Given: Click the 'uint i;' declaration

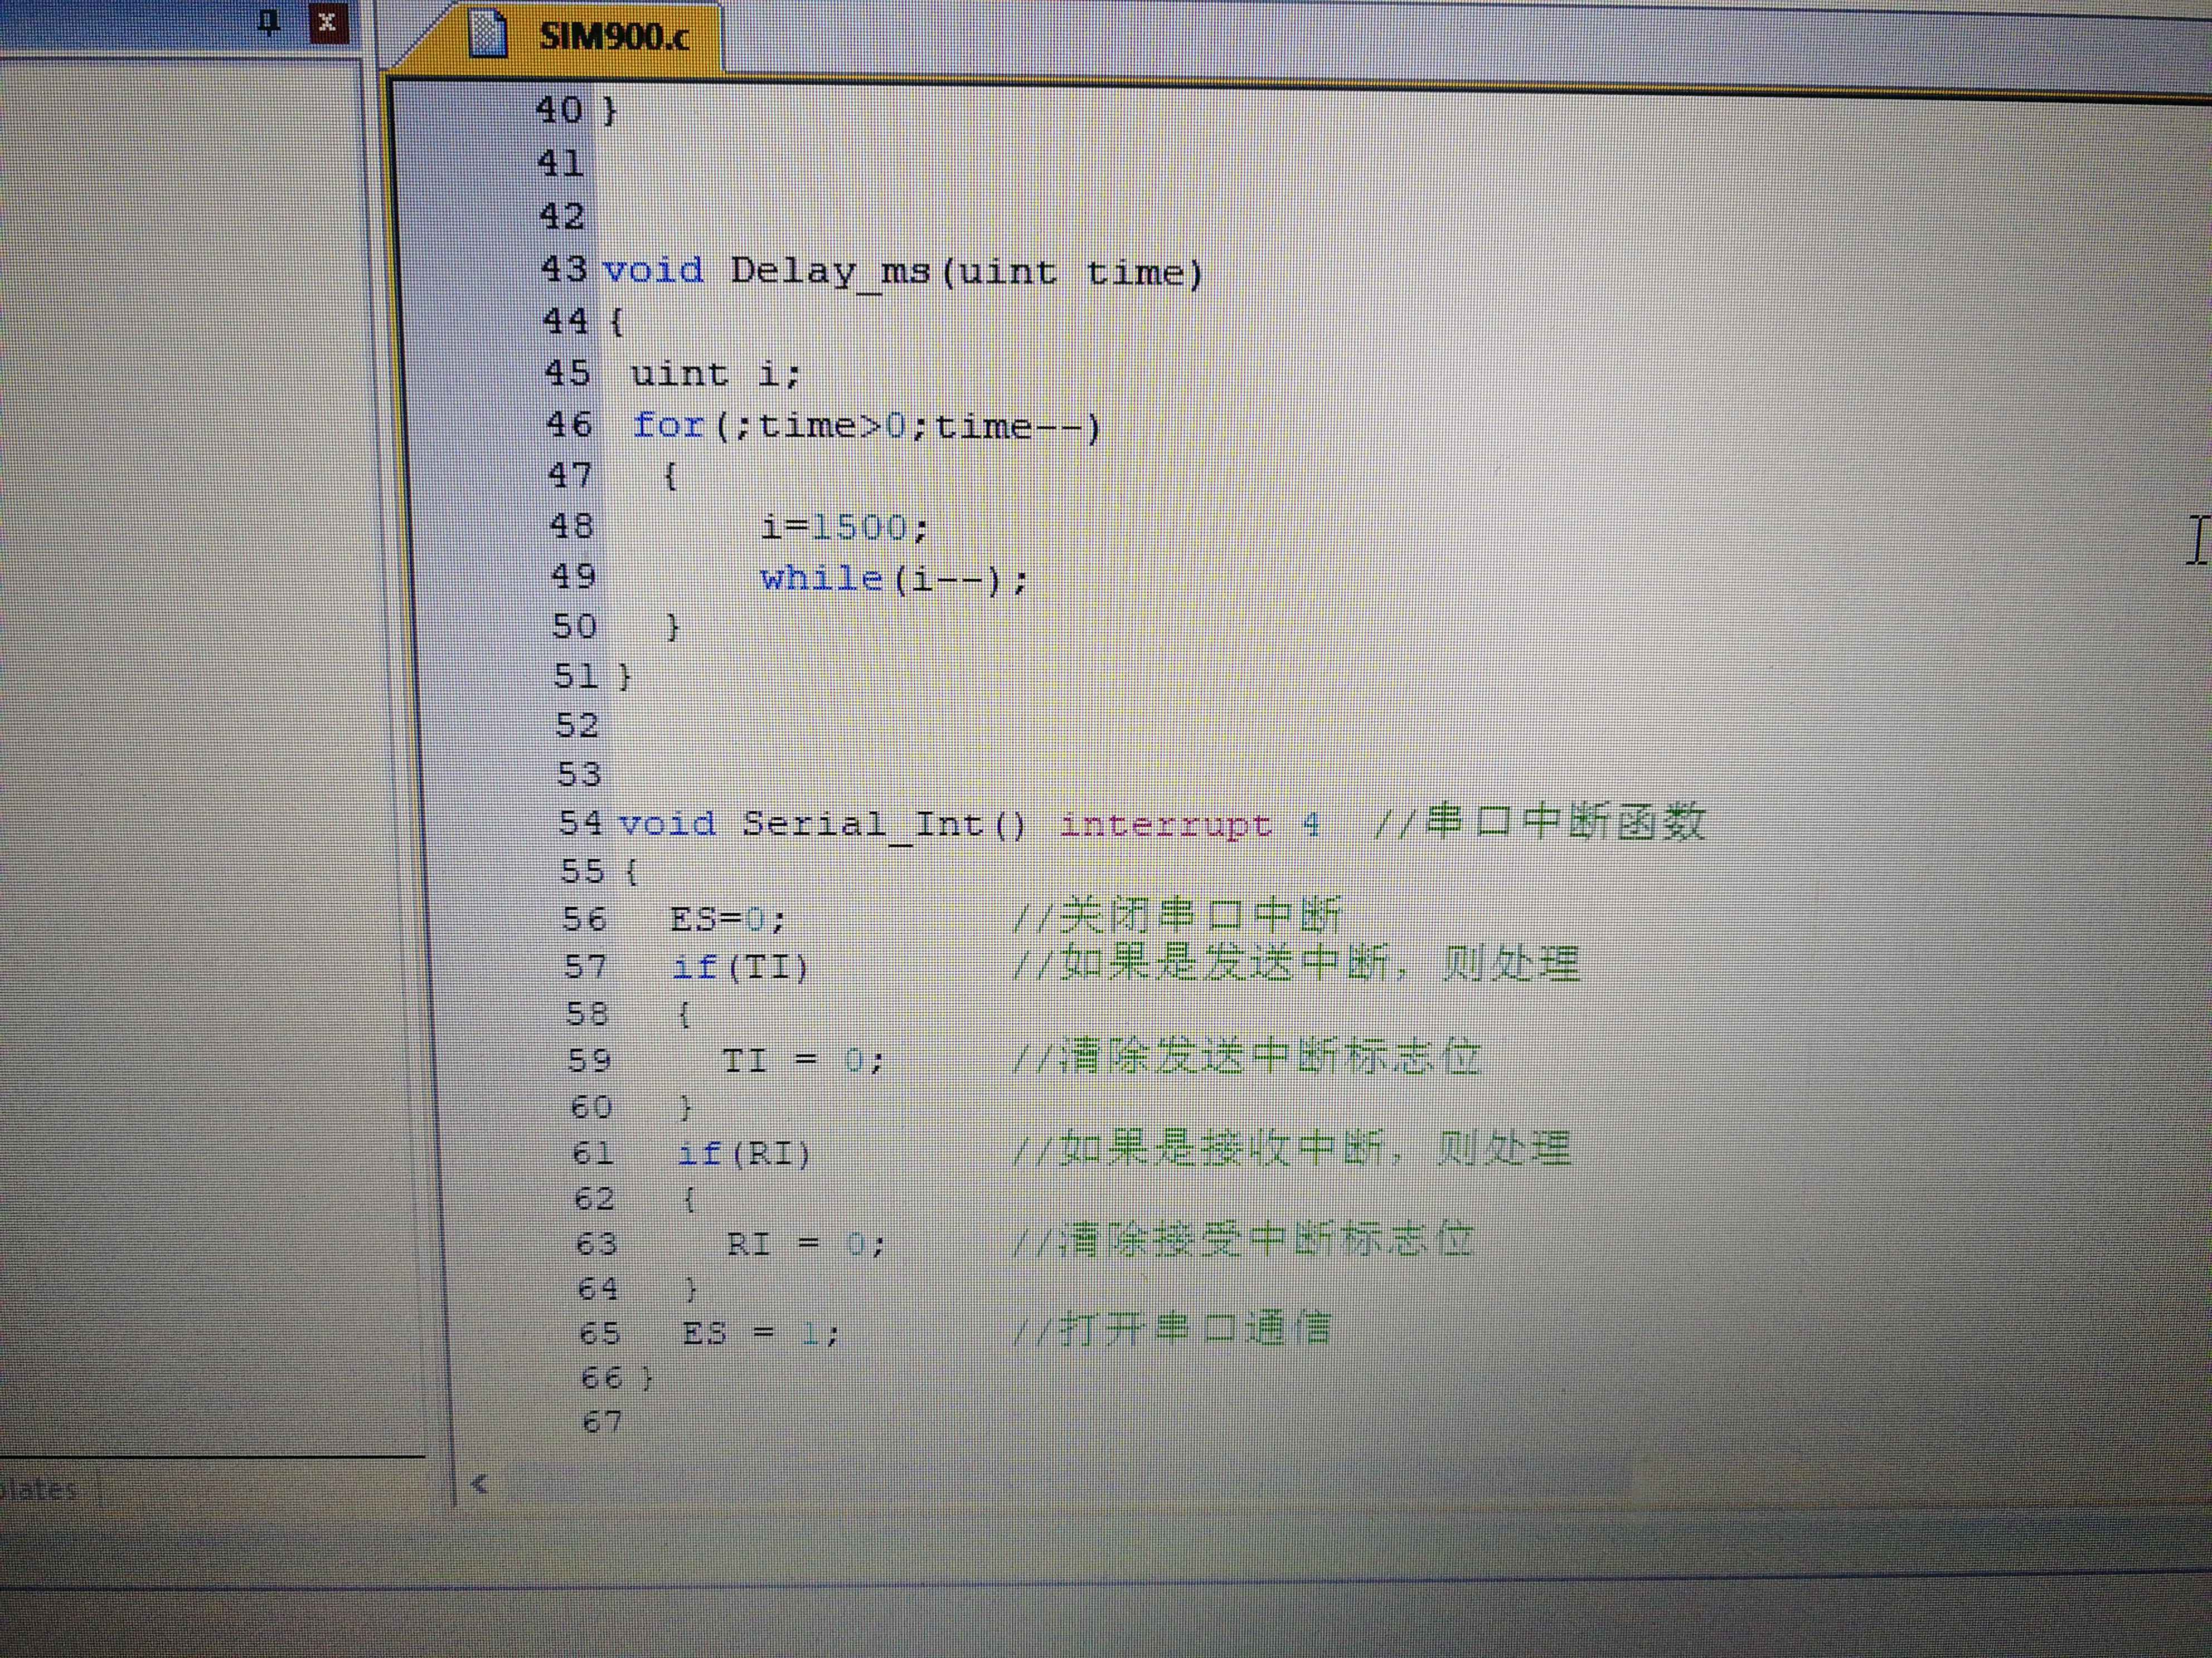Looking at the screenshot, I should pos(716,374).
